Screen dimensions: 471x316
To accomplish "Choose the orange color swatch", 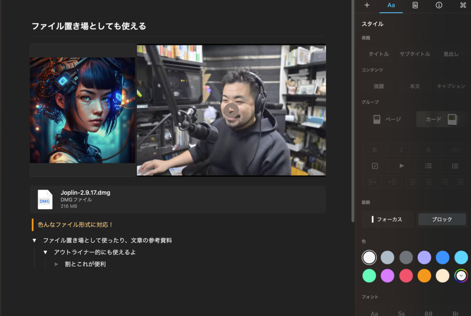I will click(x=424, y=275).
